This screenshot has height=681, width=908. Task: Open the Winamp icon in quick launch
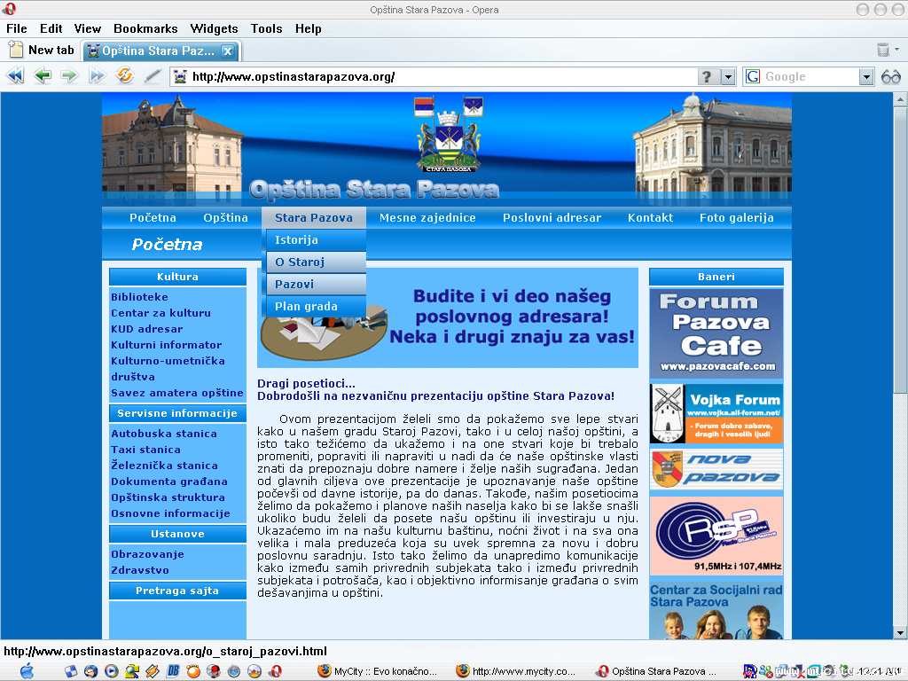click(153, 671)
